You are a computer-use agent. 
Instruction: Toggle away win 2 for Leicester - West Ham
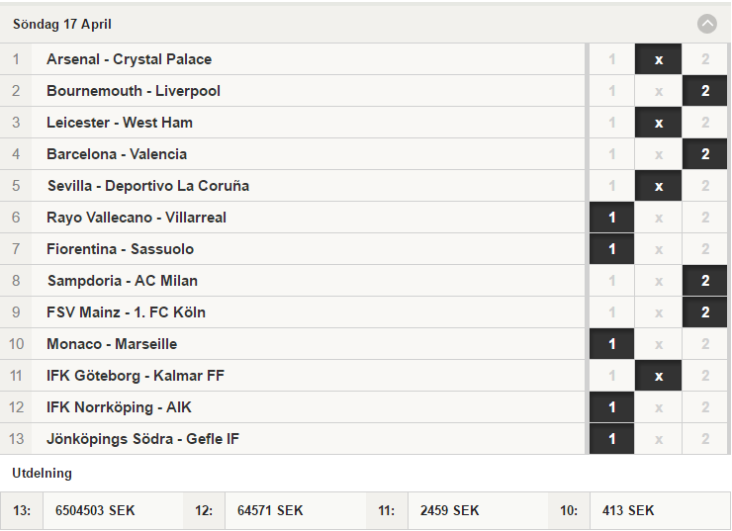click(x=705, y=123)
